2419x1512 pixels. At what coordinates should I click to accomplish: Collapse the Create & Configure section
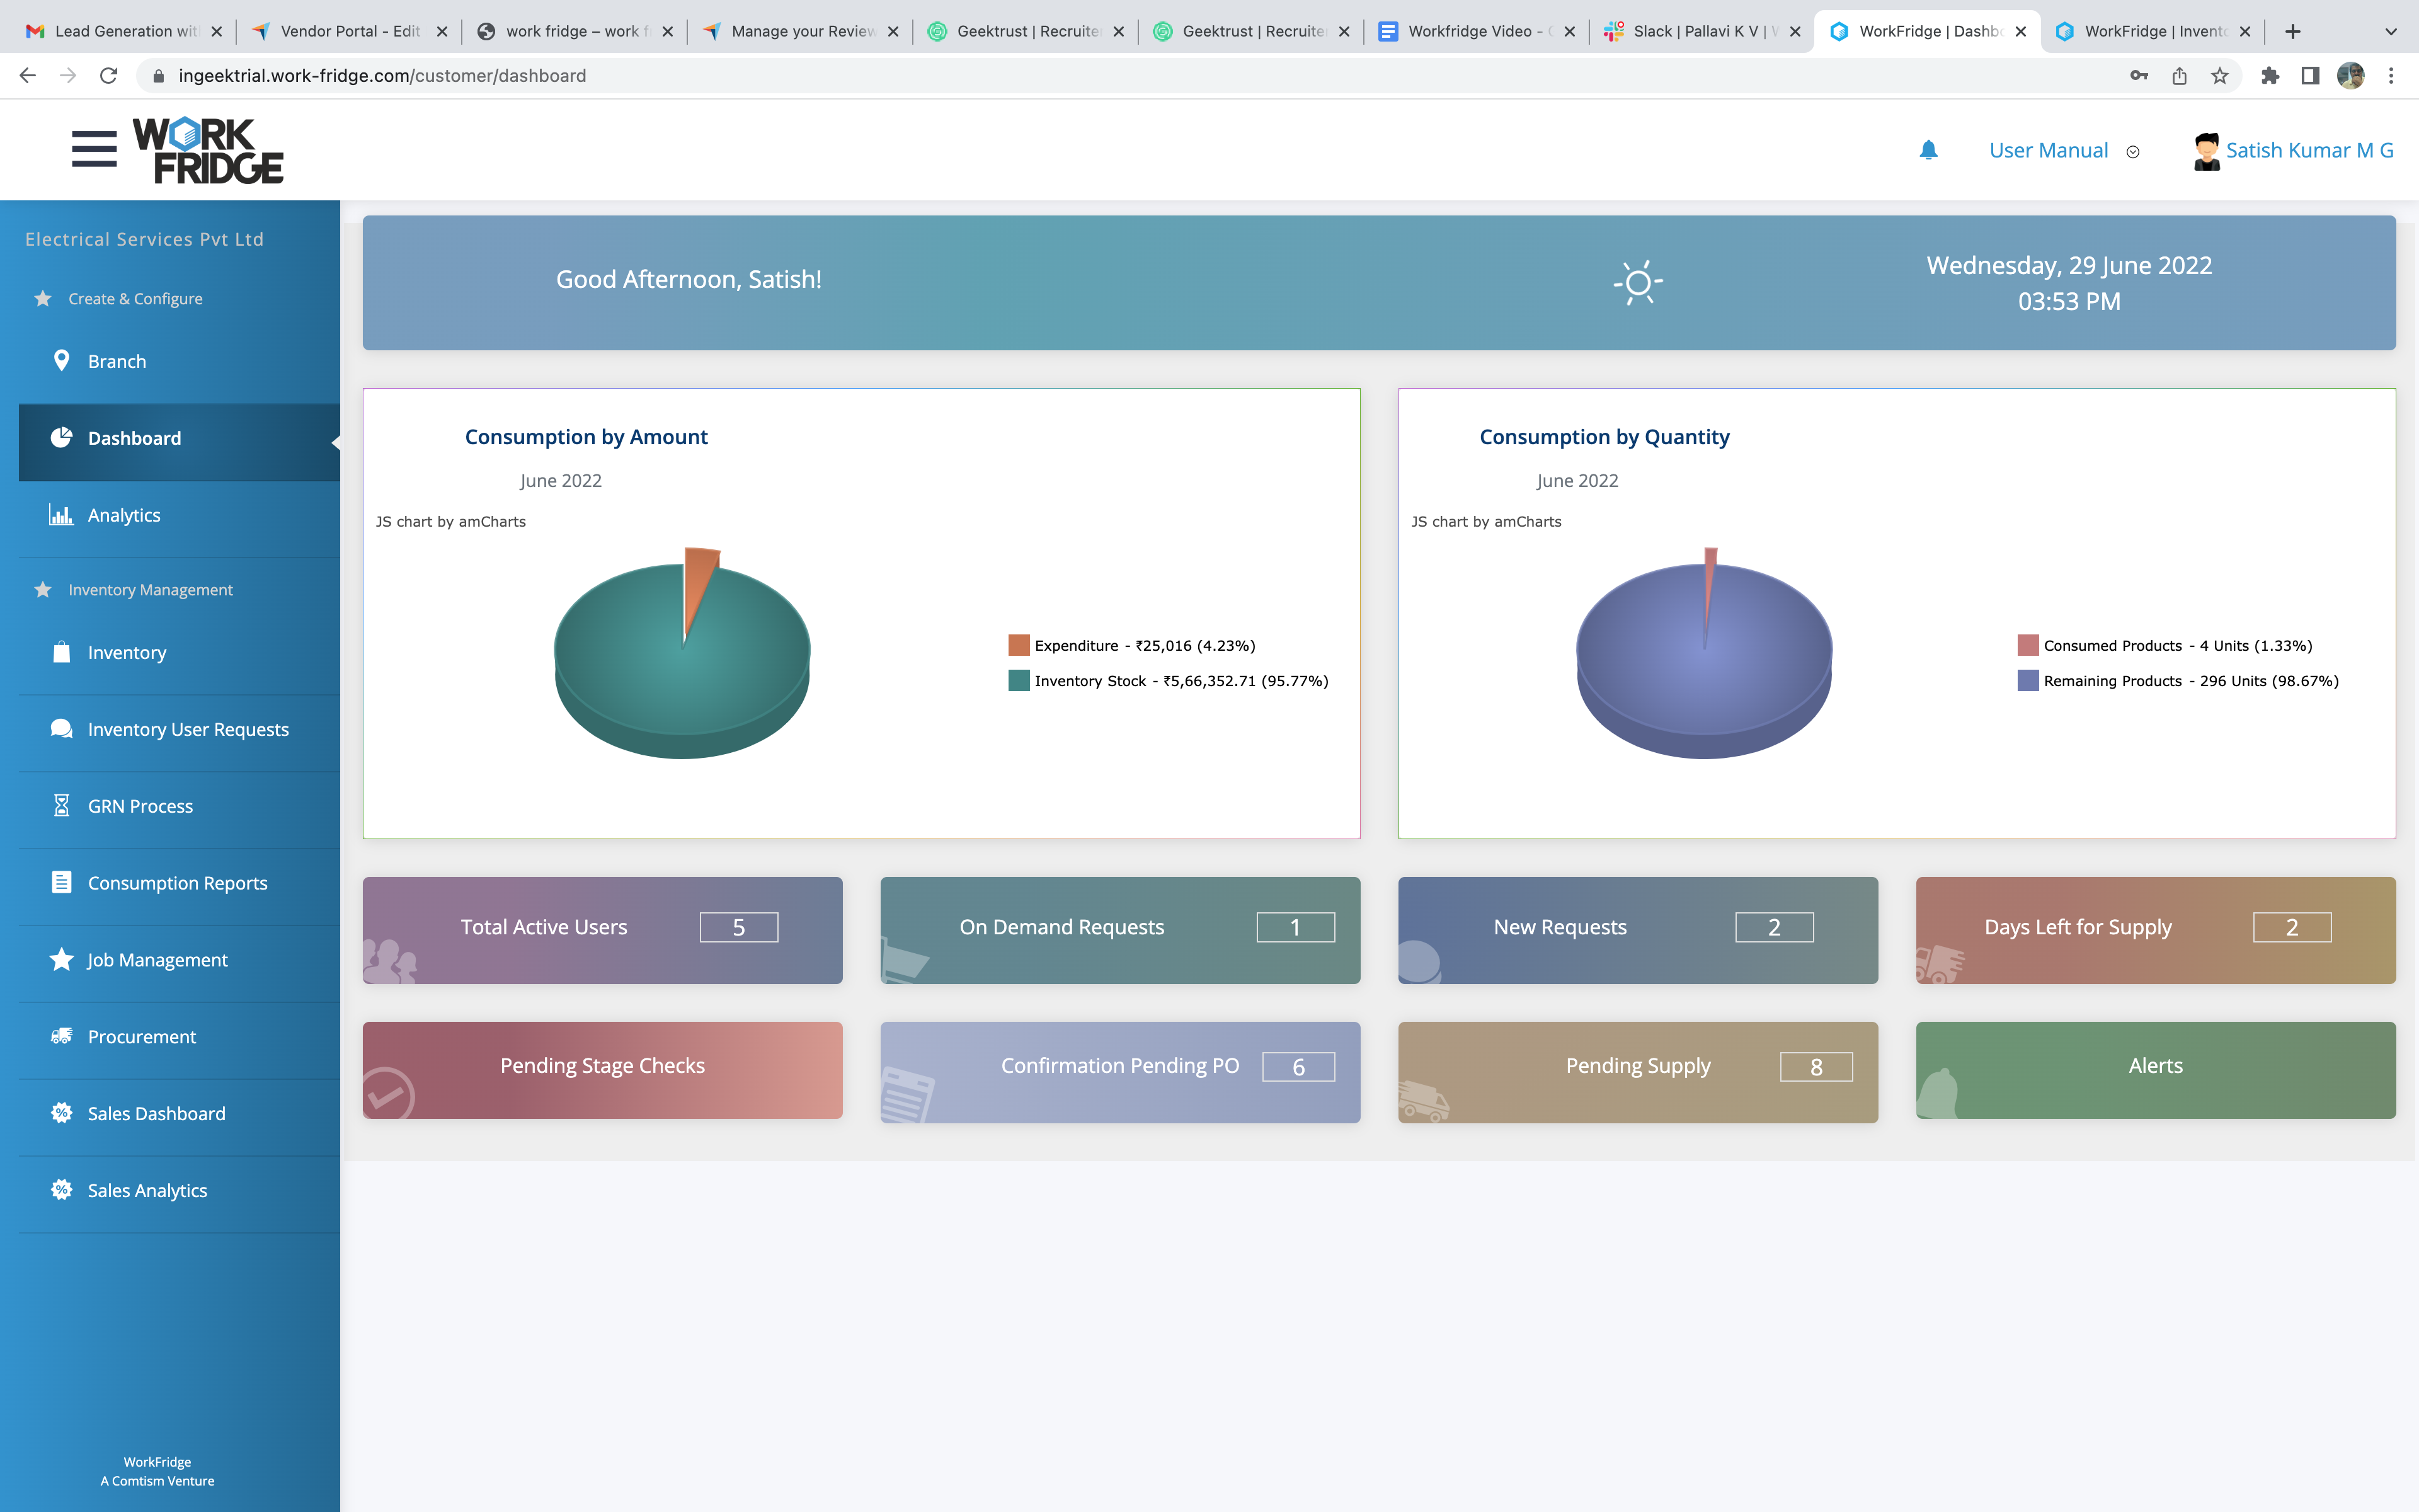click(x=42, y=298)
